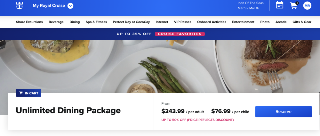Screen dimensions: 320x136
Task: Open the Photo category
Action: point(265,22)
